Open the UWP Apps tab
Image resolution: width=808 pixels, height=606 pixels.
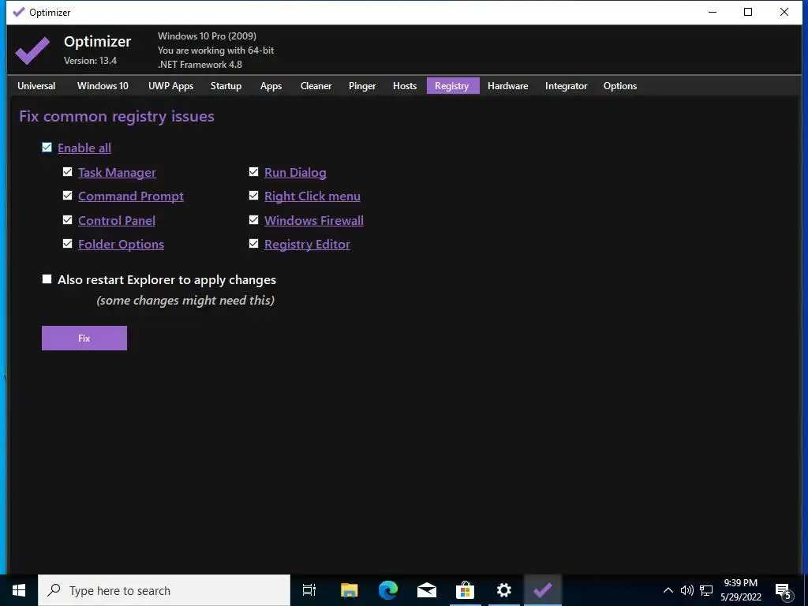tap(171, 86)
